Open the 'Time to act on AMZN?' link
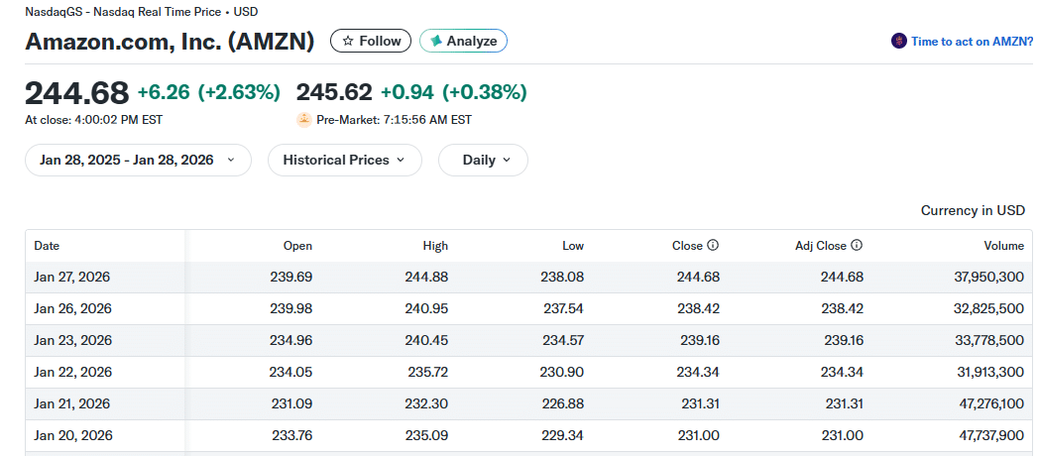Viewport: 1039px width, 456px height. pyautogui.click(x=972, y=42)
